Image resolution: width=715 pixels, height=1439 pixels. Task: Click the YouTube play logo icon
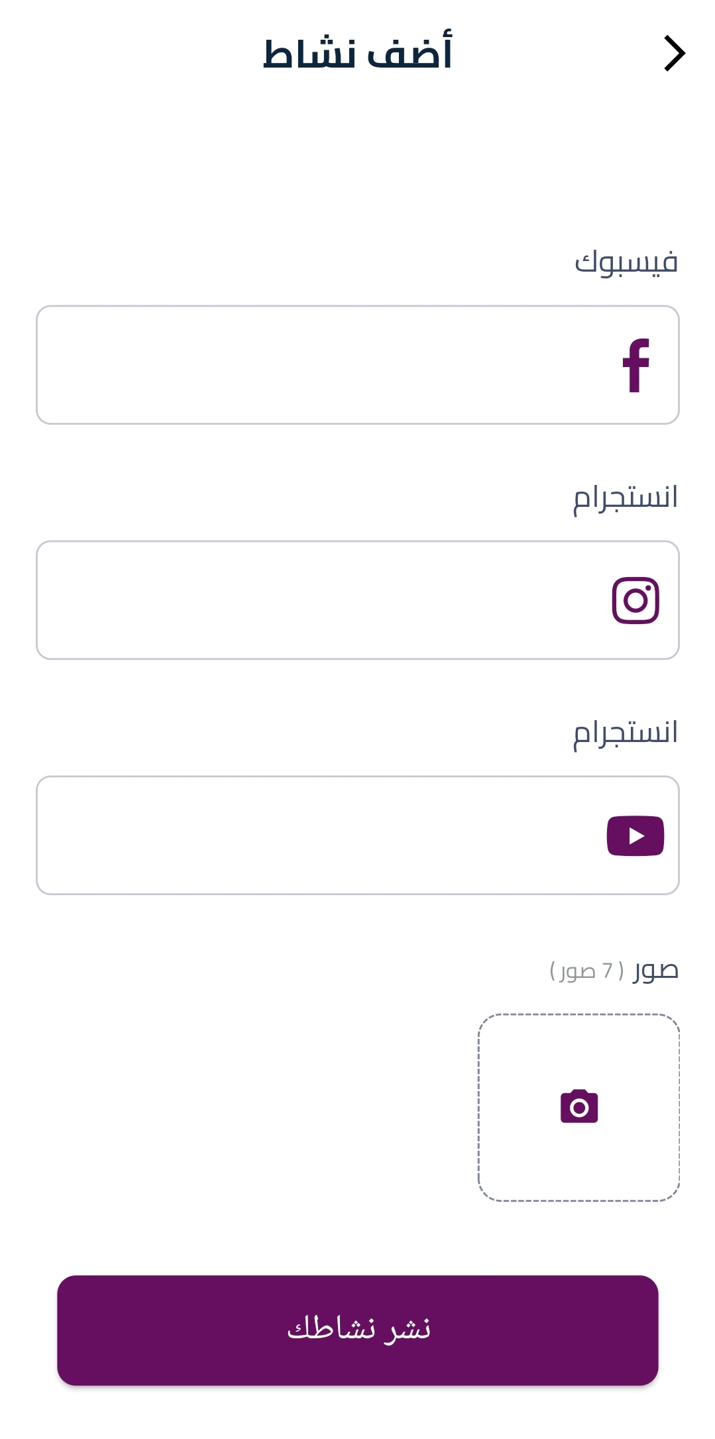[635, 835]
